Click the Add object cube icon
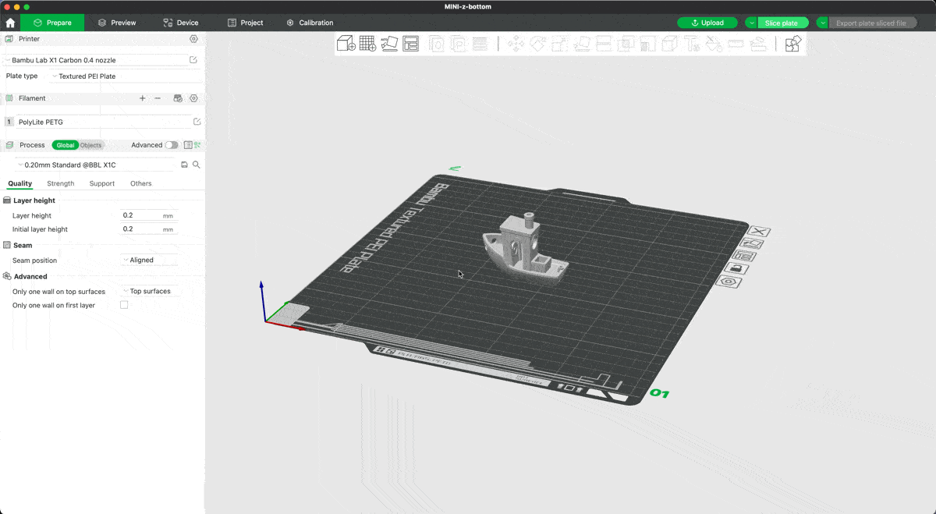 tap(346, 44)
